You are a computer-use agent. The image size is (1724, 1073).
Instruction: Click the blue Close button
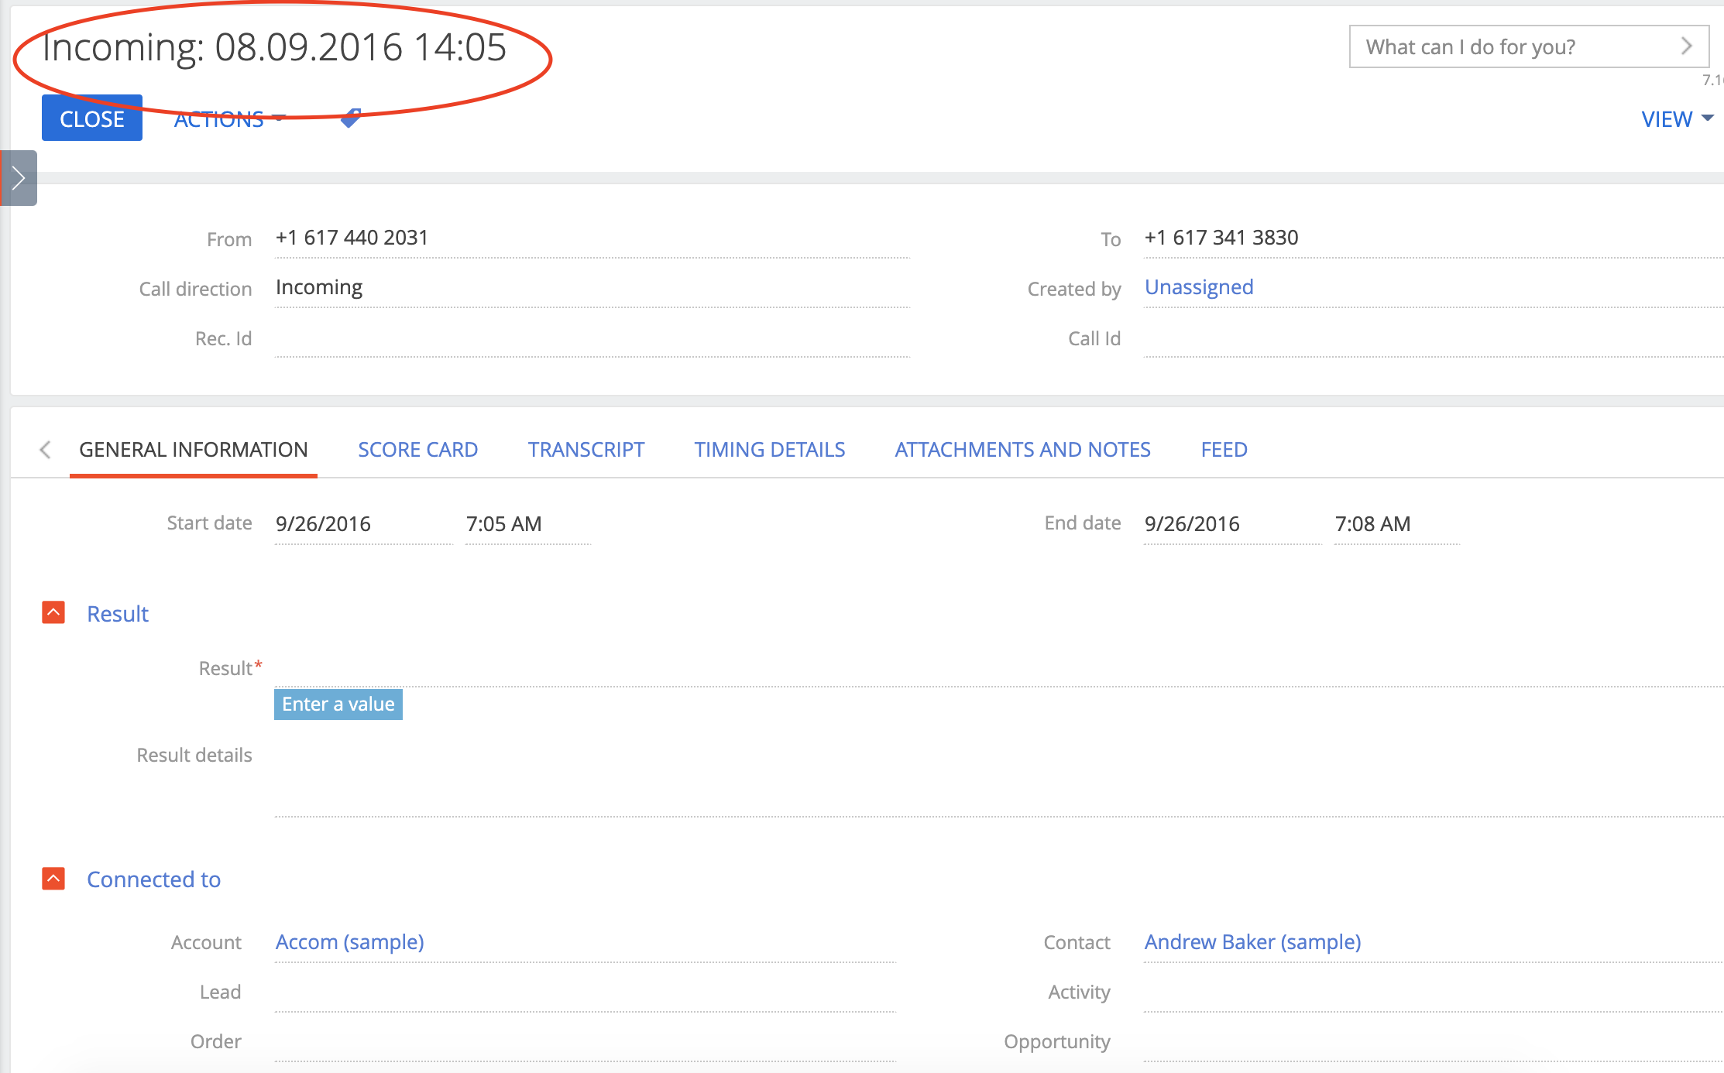(92, 118)
